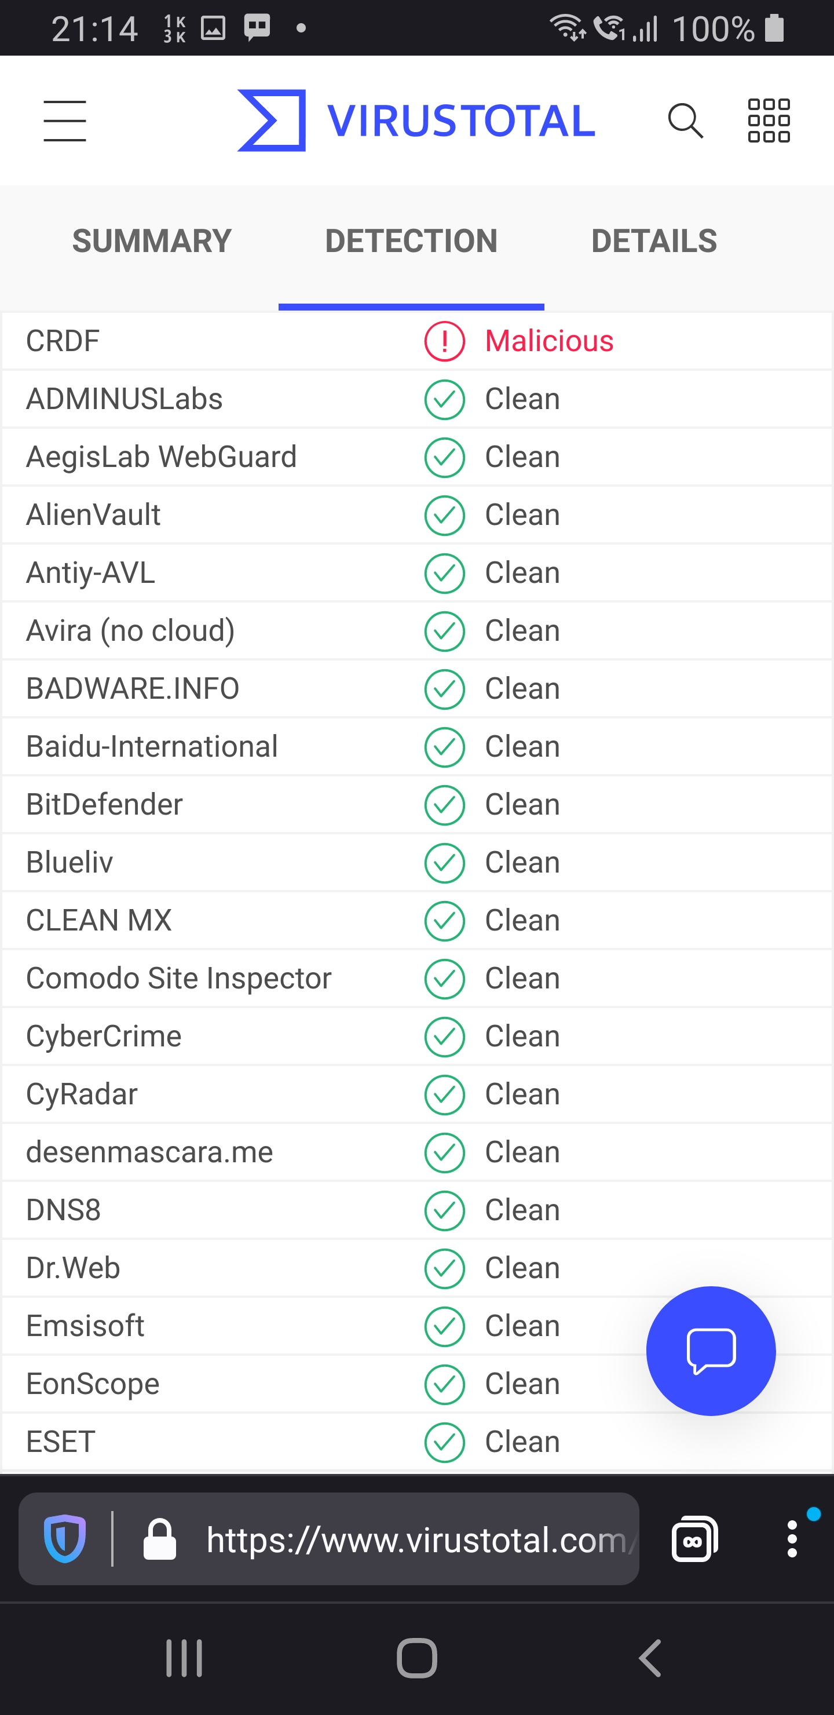Select the Comodo Site Inspector row
The image size is (834, 1715).
(x=178, y=978)
